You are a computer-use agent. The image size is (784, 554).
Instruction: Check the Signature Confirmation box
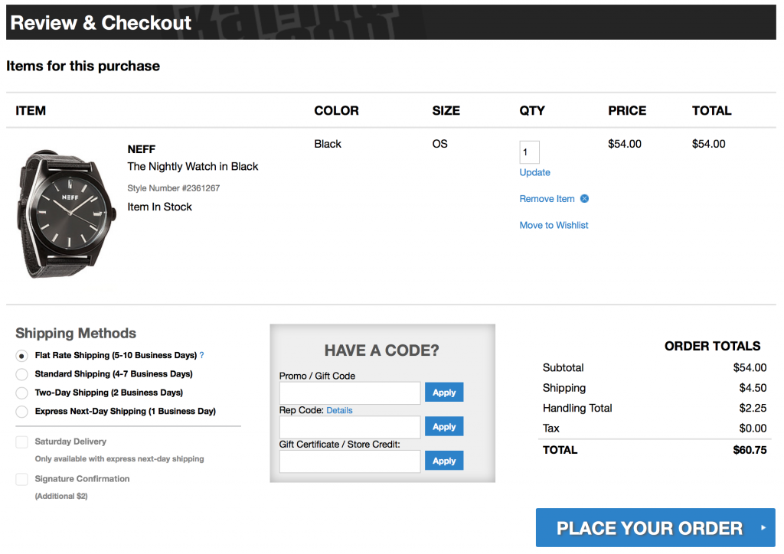point(21,480)
